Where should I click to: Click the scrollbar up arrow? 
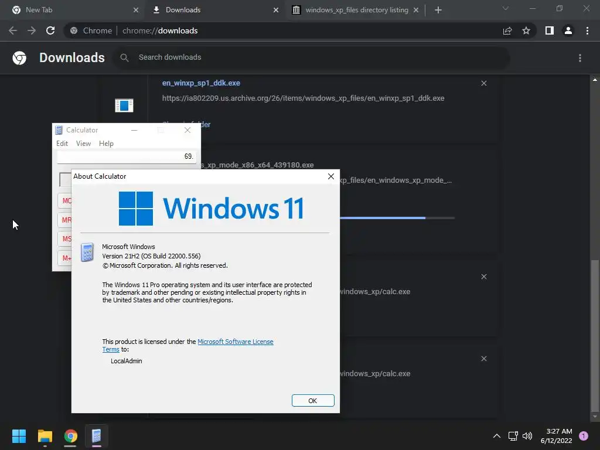[595, 80]
